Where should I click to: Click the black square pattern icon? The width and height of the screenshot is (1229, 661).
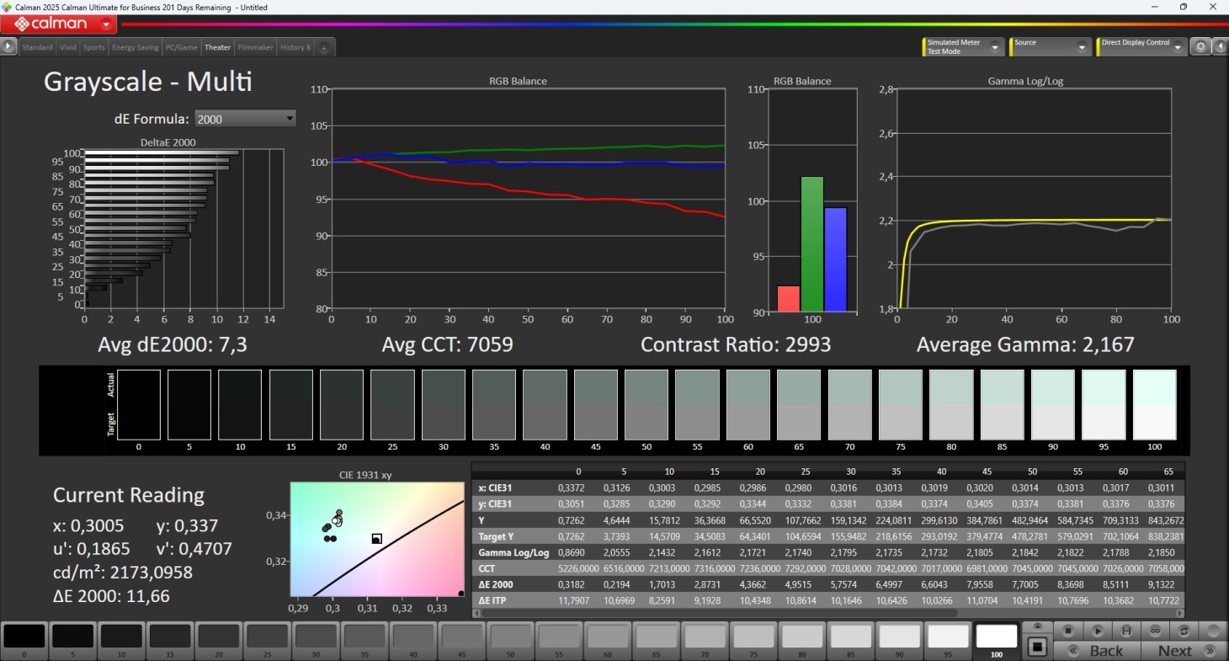(x=1038, y=647)
